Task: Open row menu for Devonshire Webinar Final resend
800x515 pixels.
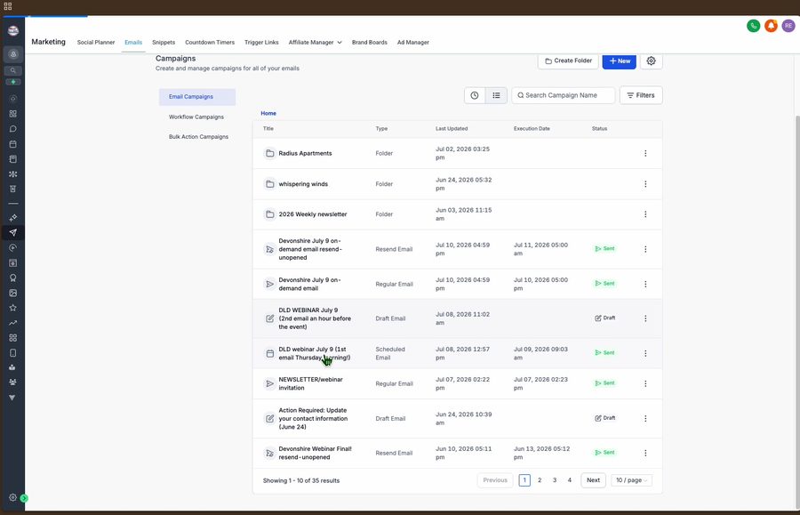Action: pyautogui.click(x=645, y=454)
